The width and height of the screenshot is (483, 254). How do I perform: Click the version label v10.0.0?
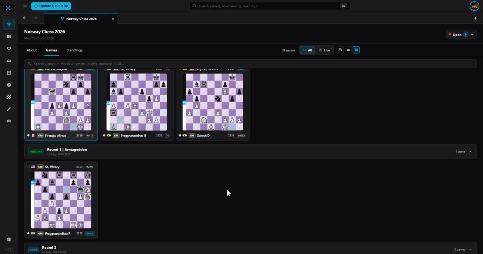tap(9, 250)
